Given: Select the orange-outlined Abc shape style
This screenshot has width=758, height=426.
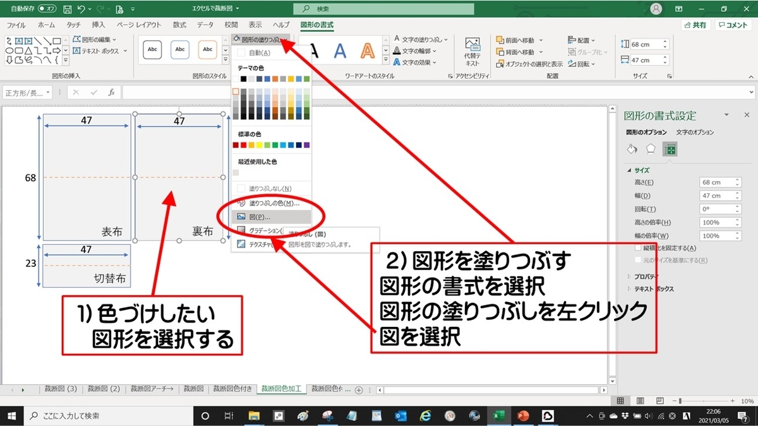Looking at the screenshot, I should 208,49.
